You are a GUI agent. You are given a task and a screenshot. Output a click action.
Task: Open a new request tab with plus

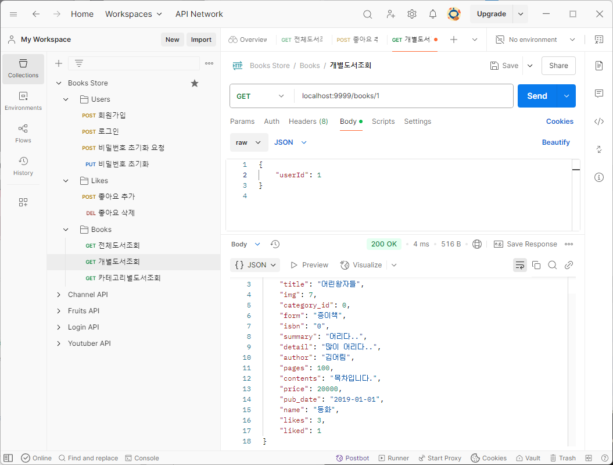[453, 40]
